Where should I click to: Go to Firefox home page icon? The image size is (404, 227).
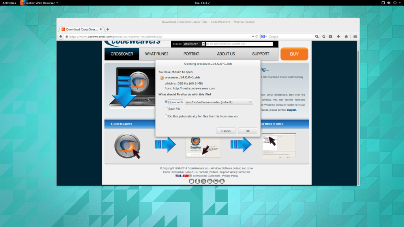pyautogui.click(x=346, y=37)
